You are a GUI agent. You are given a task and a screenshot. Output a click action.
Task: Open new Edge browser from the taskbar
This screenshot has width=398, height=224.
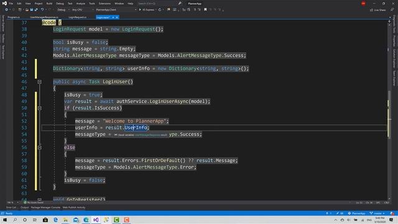pos(86,220)
